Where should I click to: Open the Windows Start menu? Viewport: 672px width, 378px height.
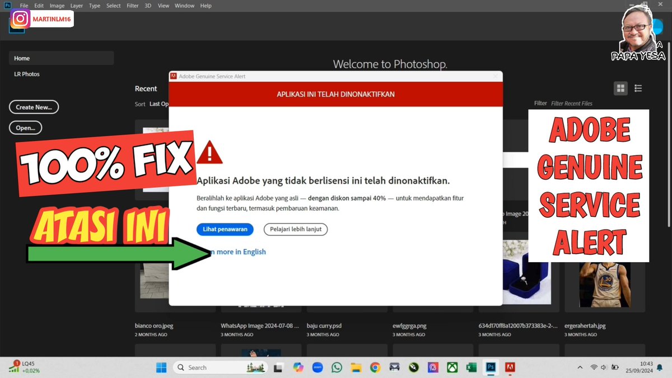pyautogui.click(x=161, y=367)
